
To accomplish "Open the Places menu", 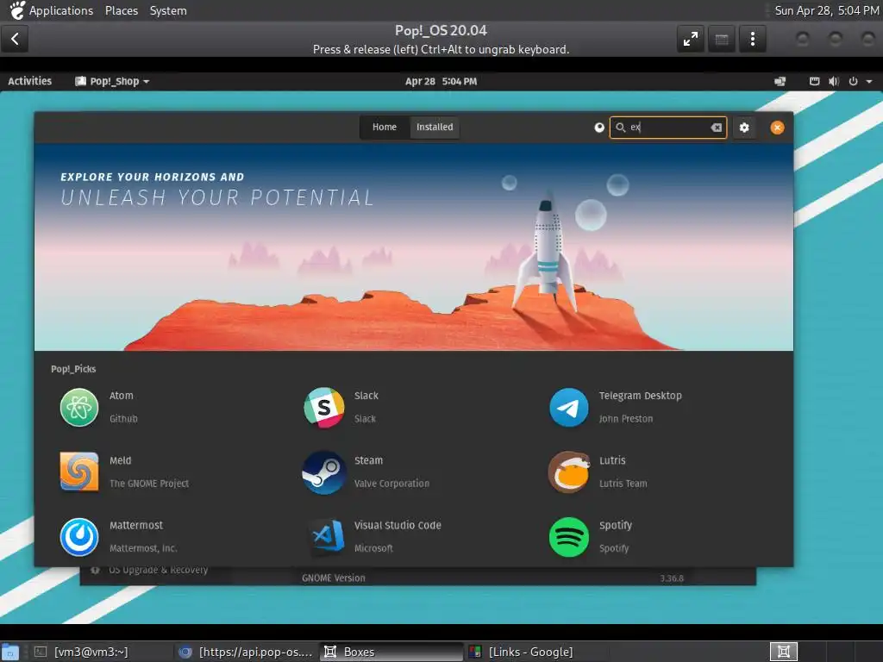I will [122, 10].
